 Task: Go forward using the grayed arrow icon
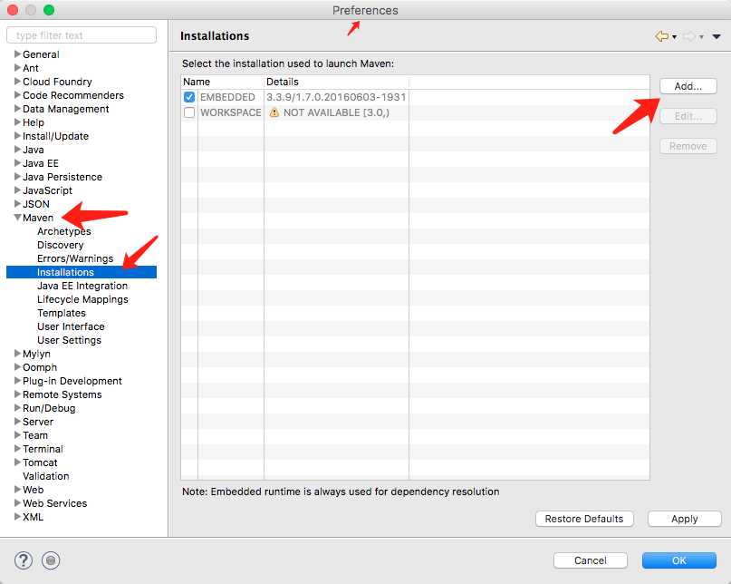coord(688,36)
